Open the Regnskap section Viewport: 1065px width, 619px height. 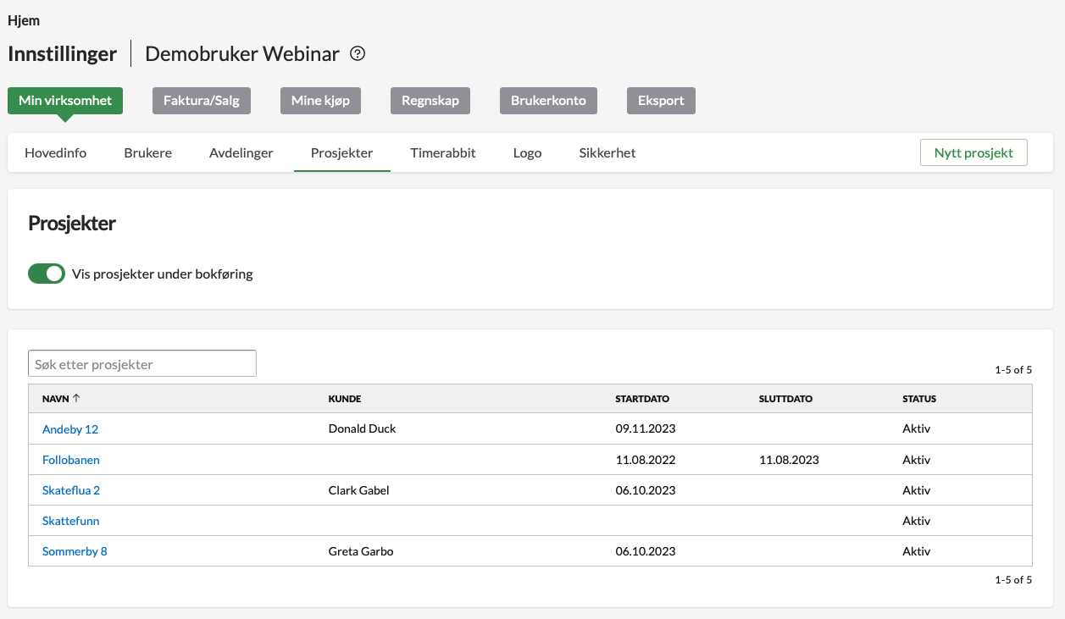[x=430, y=101]
